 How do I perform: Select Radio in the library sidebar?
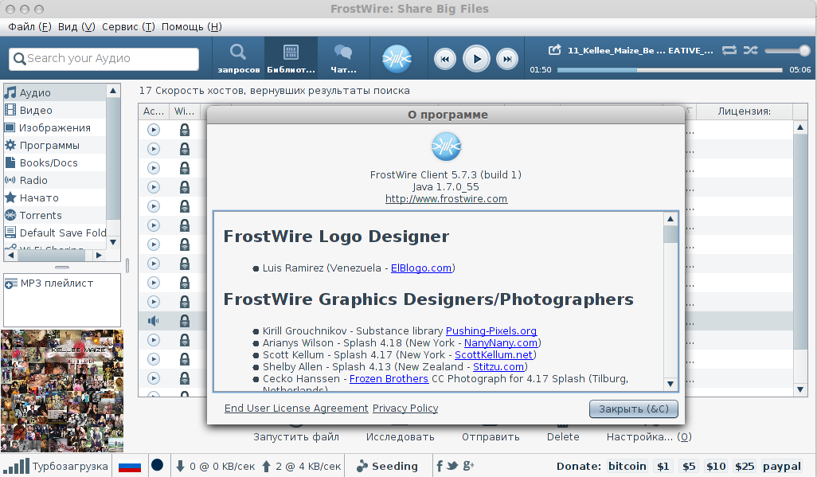click(55, 181)
